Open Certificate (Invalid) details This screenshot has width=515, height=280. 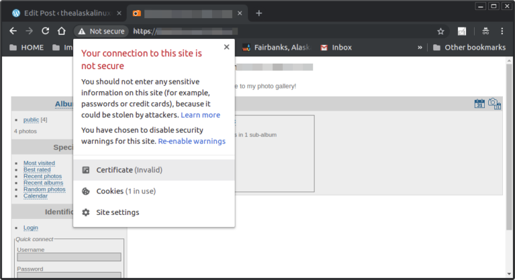tap(129, 170)
